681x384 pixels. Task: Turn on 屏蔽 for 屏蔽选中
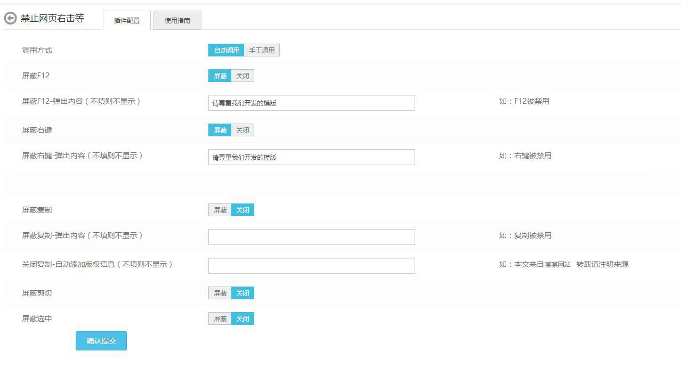220,319
